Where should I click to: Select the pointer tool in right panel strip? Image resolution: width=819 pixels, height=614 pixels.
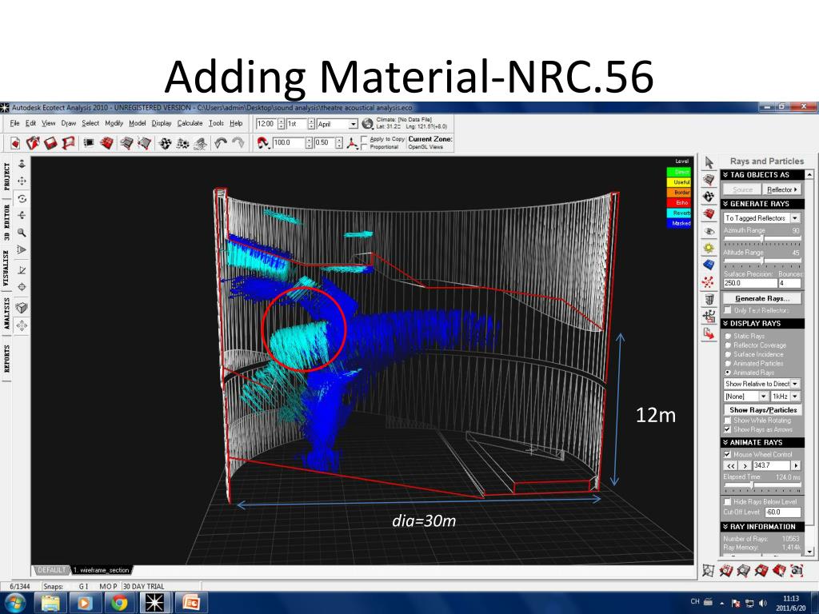709,162
